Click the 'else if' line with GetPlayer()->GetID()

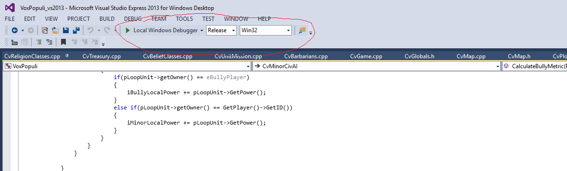click(x=203, y=108)
